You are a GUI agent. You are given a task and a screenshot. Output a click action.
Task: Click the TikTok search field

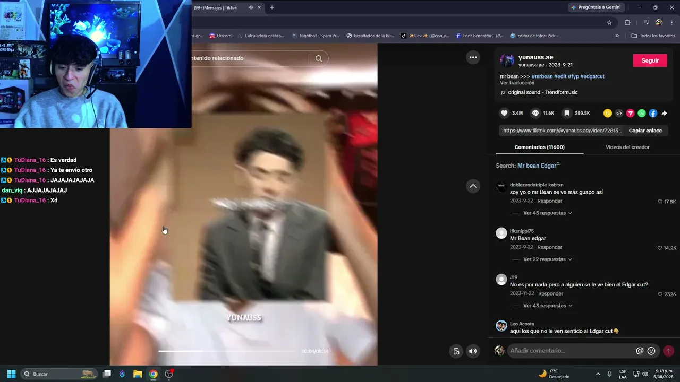tap(250, 58)
